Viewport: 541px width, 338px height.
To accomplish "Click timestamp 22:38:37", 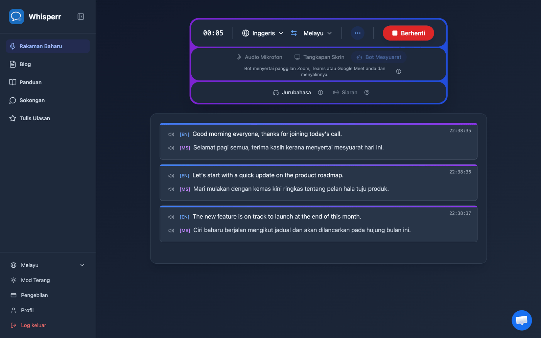I will coord(460,213).
